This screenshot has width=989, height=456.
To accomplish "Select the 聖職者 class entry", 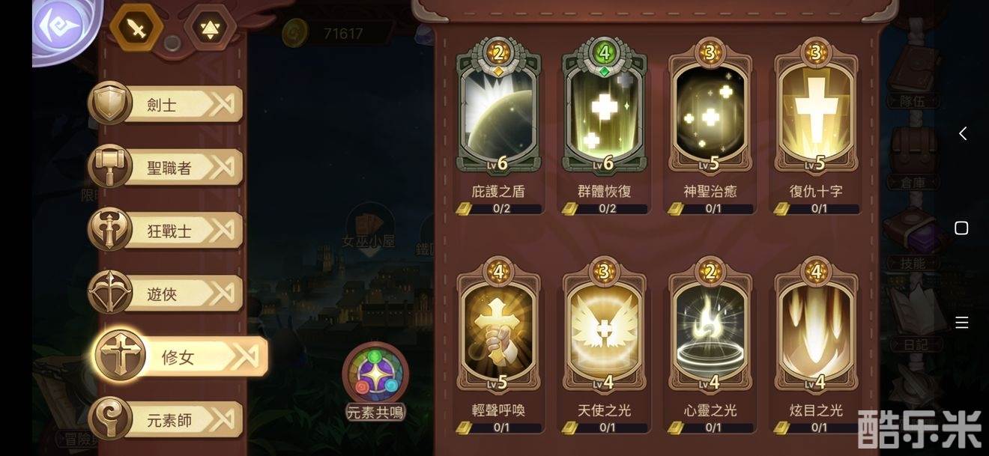I will (166, 167).
